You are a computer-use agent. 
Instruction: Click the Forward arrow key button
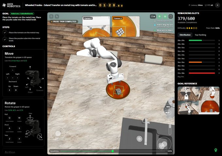(13, 70)
